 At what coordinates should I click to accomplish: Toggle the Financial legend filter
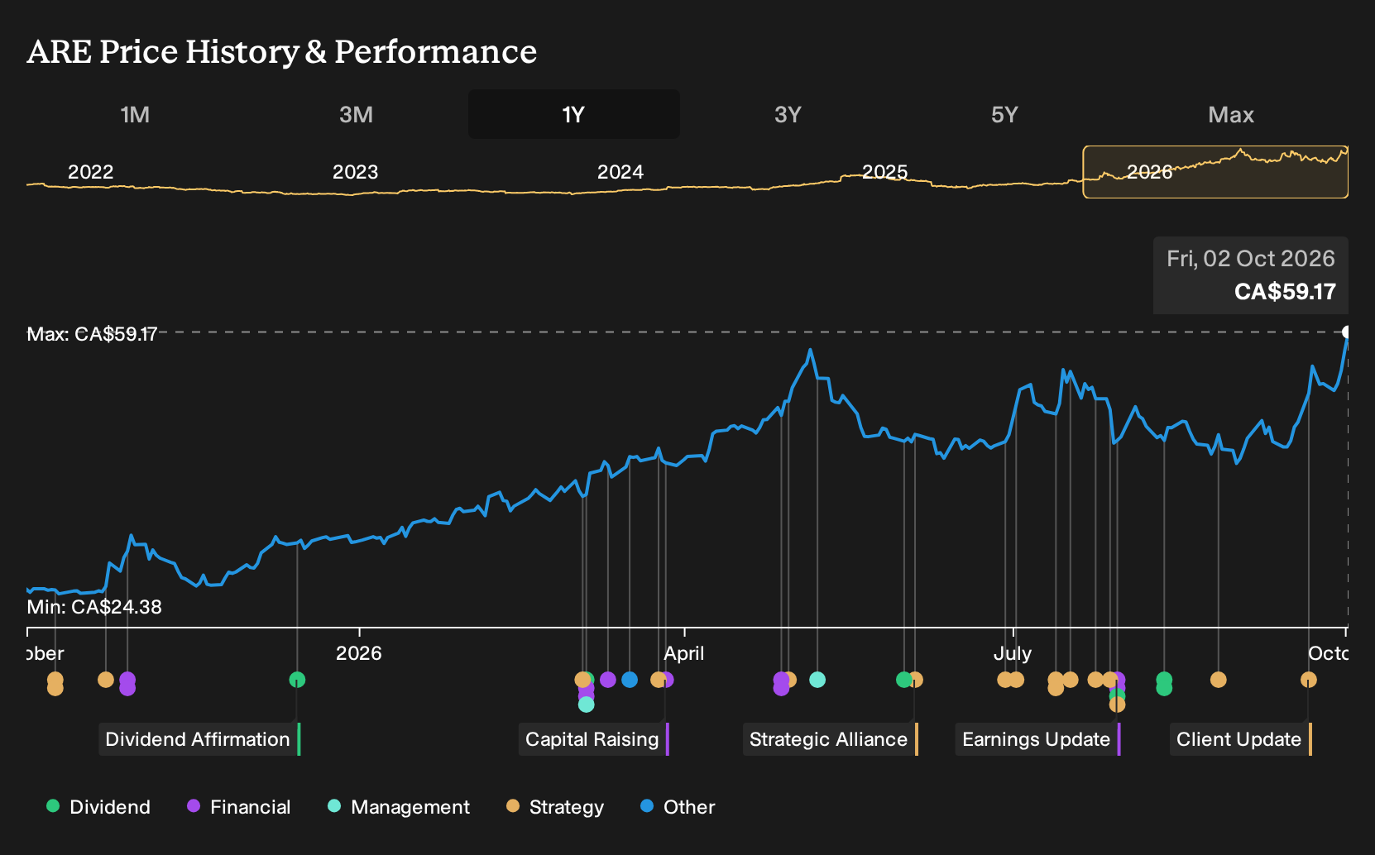[x=239, y=807]
